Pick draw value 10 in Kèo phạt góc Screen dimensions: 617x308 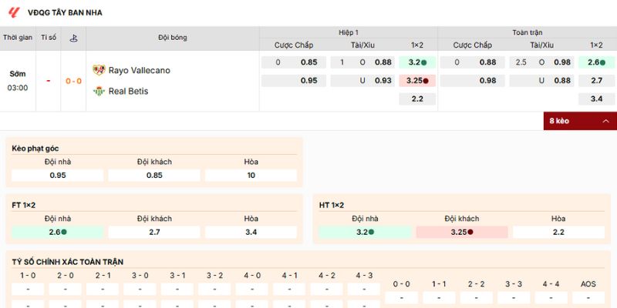(x=251, y=176)
